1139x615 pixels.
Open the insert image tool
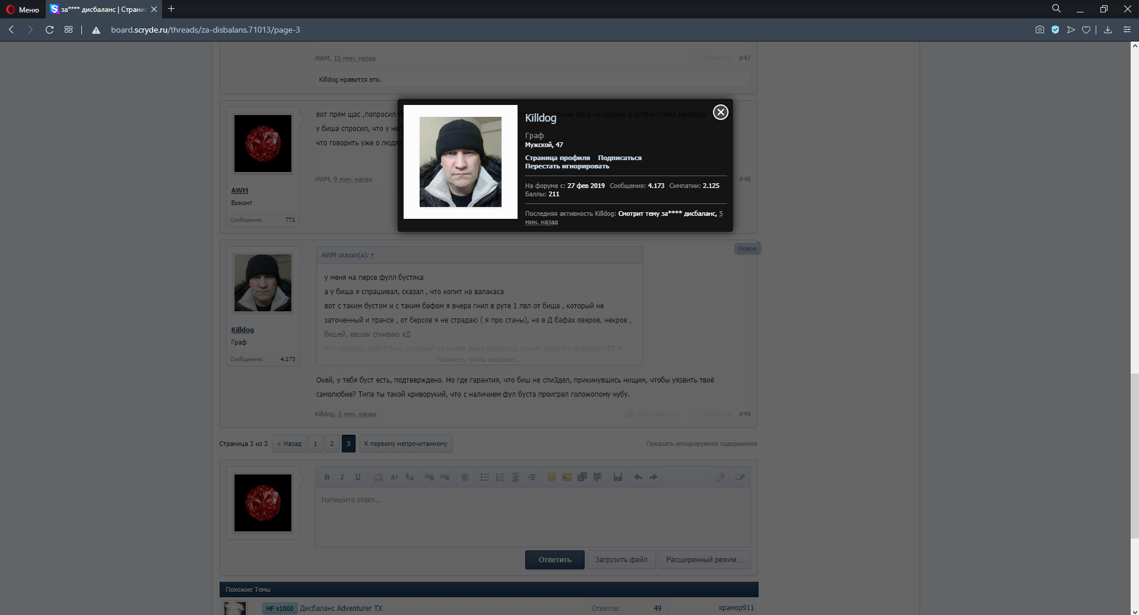click(566, 476)
